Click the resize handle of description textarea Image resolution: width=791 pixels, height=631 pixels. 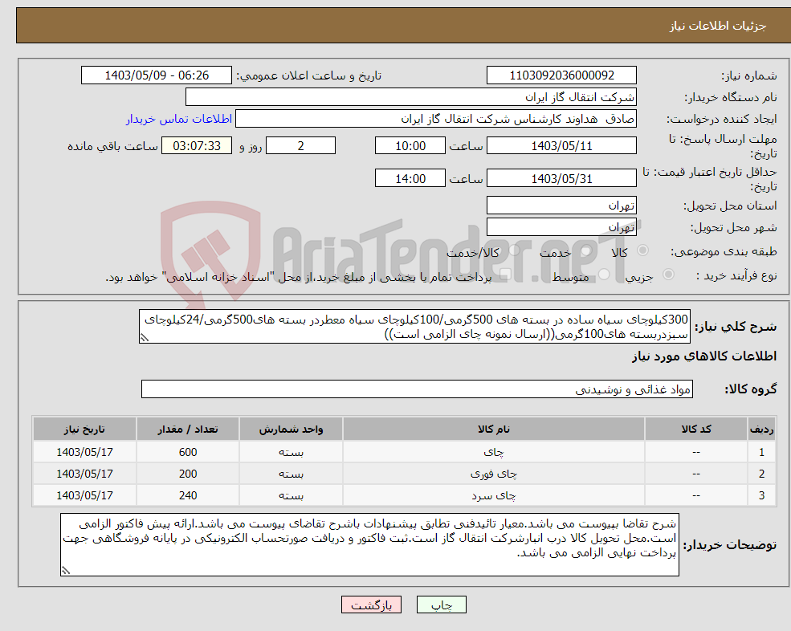pyautogui.click(x=145, y=338)
